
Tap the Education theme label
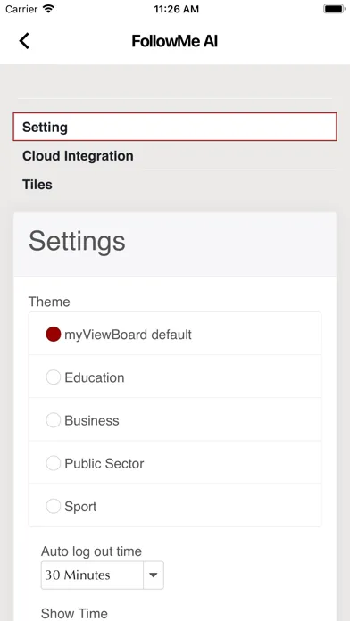[95, 377]
